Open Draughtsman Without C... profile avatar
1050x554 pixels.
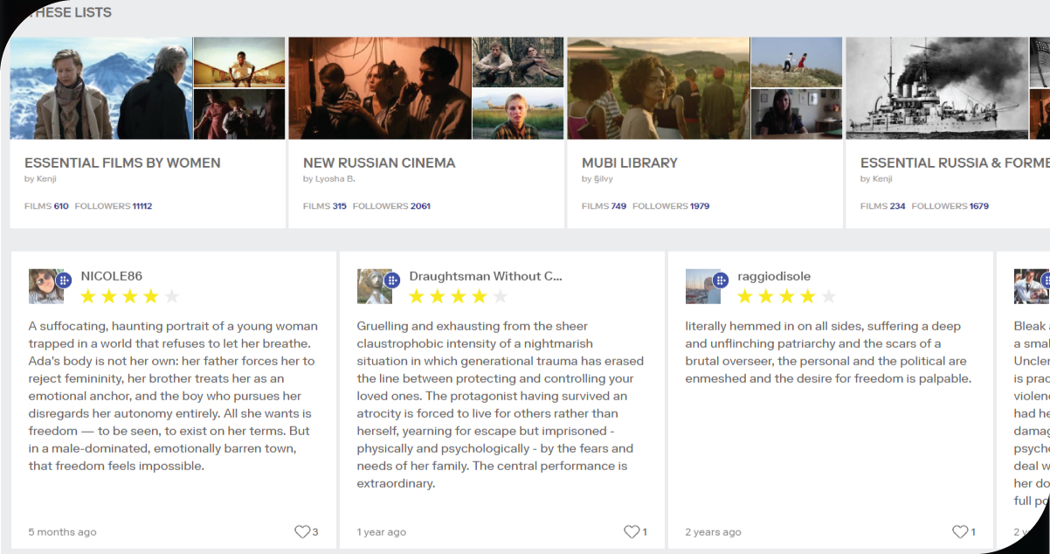point(373,287)
